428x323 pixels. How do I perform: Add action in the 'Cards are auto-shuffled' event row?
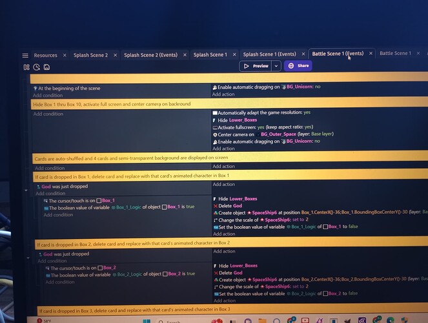tap(223, 166)
